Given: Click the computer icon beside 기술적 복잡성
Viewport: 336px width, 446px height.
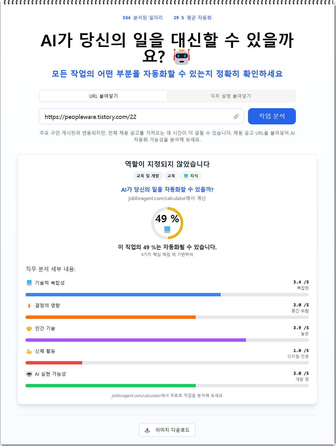Looking at the screenshot, I should [x=29, y=283].
